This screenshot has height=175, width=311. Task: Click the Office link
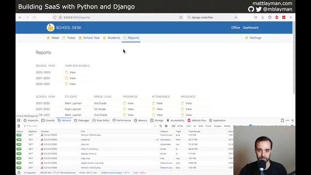[235, 28]
